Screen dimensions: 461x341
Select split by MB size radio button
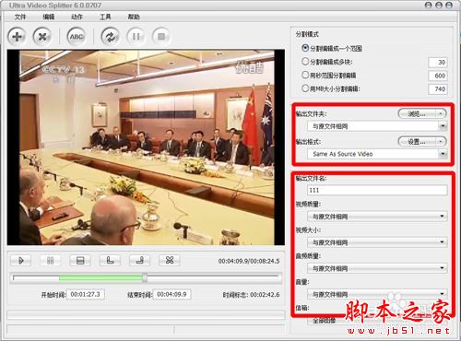point(305,88)
